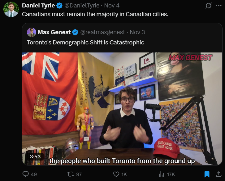Viewport: 225px width, 181px height.
Task: Toggle the blue bookmark icon
Action: tap(207, 174)
